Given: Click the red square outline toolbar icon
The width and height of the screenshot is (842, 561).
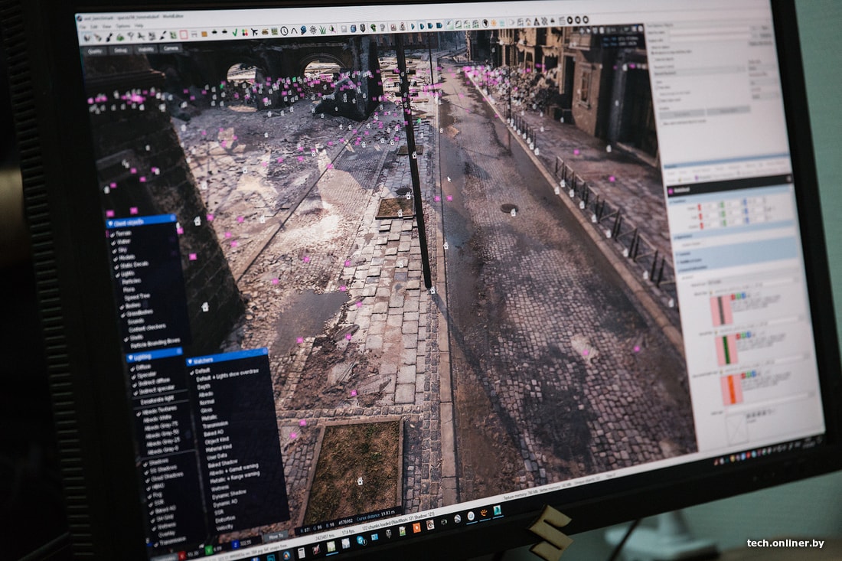Looking at the screenshot, I should pos(183,34).
